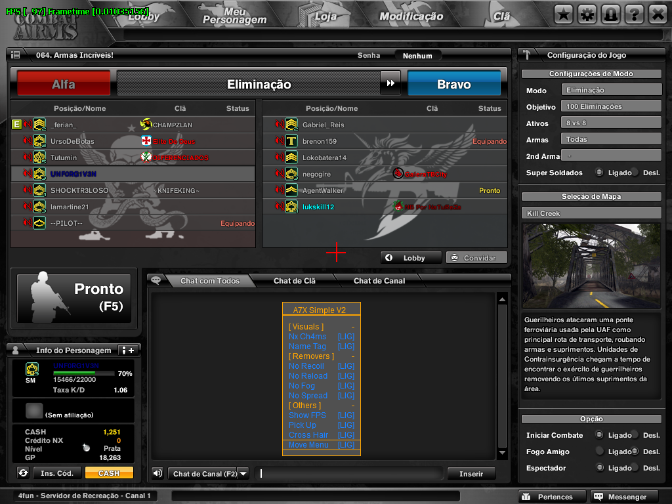Open the favorites star icon
This screenshot has width=672, height=504.
[x=564, y=14]
